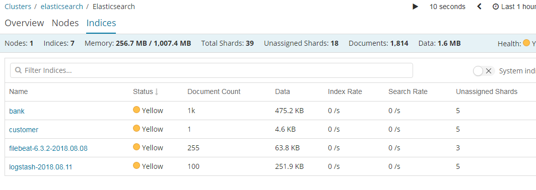Sort by Document Count column
Screen dimensions: 536x190
pos(214,92)
